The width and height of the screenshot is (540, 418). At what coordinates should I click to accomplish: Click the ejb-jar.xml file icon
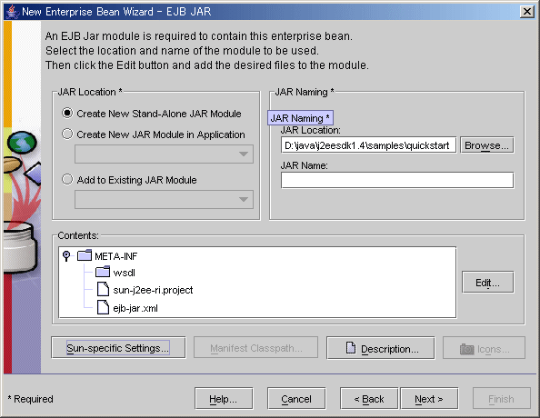click(103, 307)
